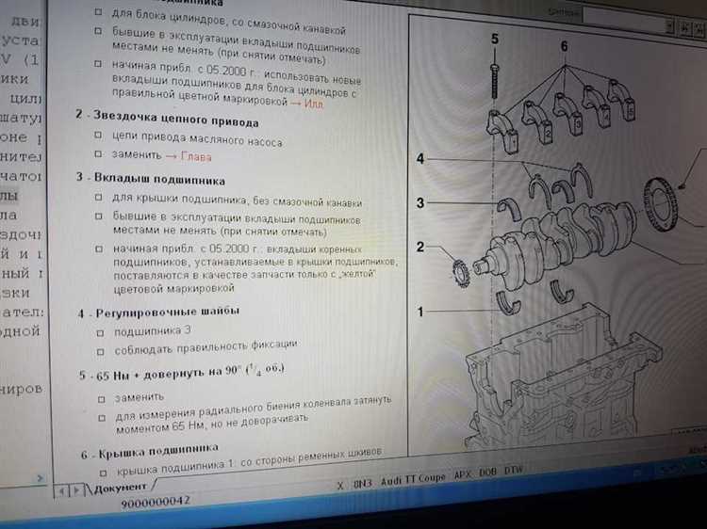This screenshot has height=529, width=707.
Task: Select callout number 4 in the illustration
Action: (421, 159)
